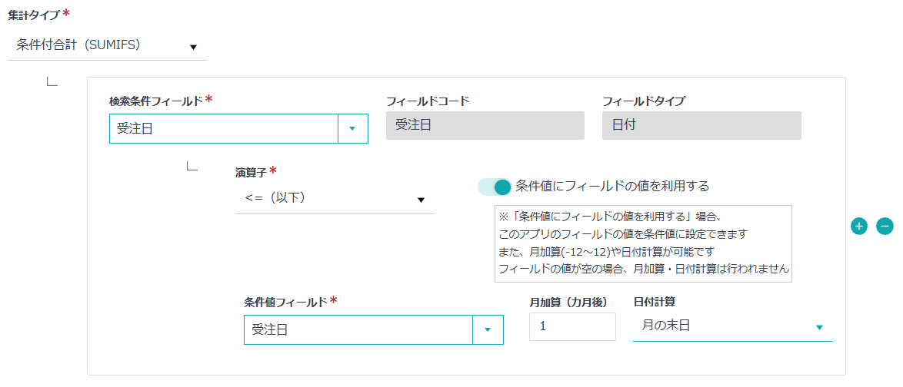Open the 集計タイプ dropdown showing 条件付合計 (SUMIFS)

(107, 45)
